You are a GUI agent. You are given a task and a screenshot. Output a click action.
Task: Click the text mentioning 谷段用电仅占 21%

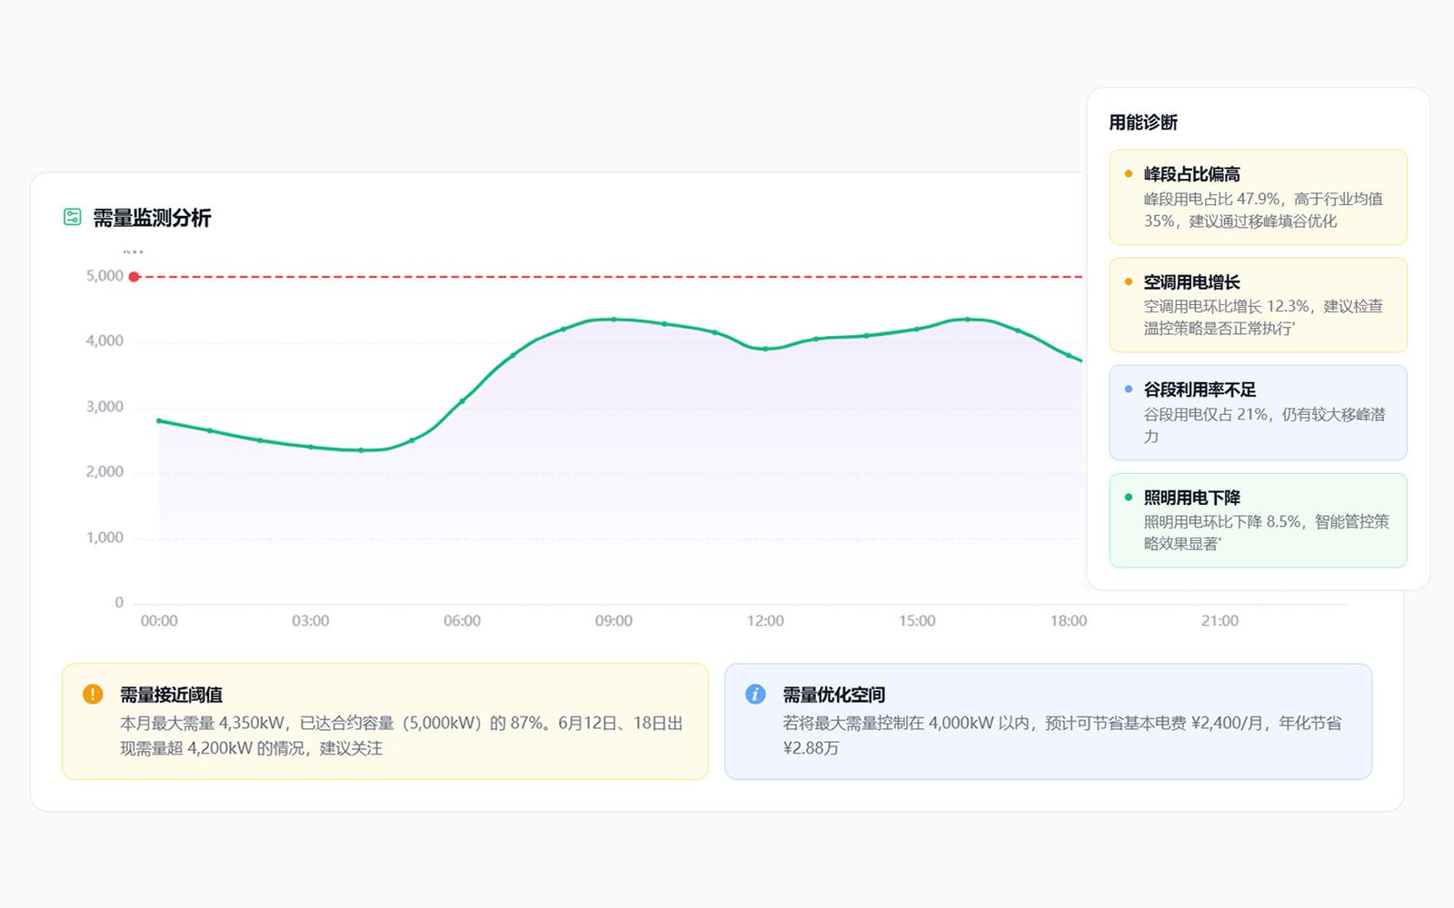coord(1264,425)
